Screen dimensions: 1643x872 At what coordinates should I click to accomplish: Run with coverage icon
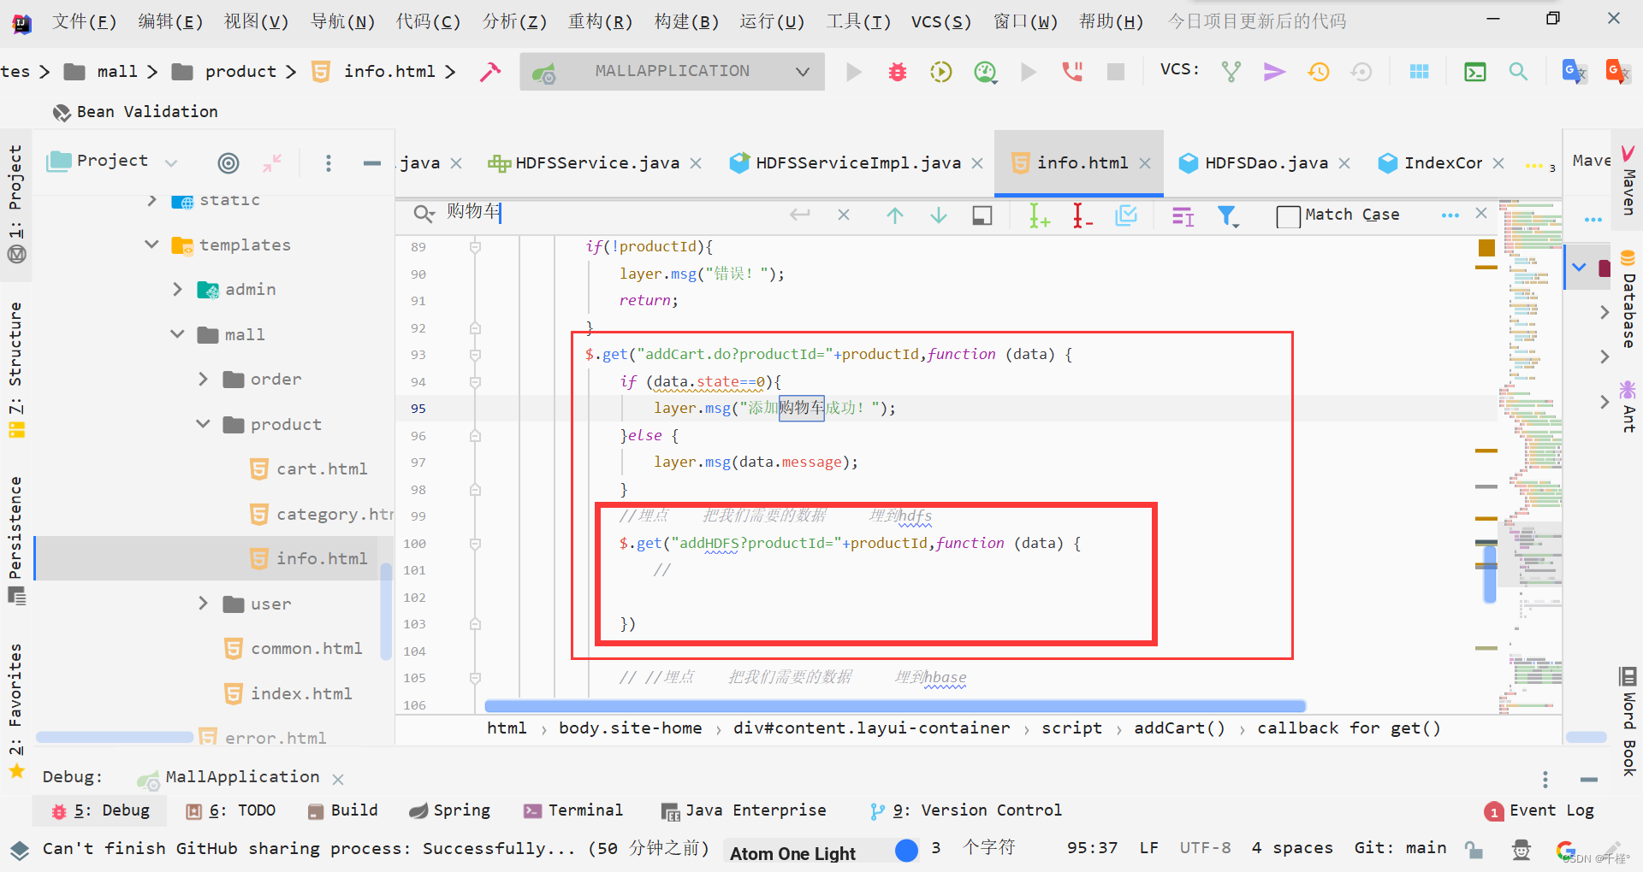[x=940, y=72]
